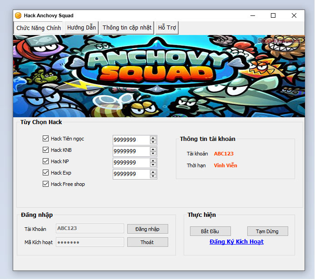Open the Hướng Dẫn tab
Screen dimensions: 315x280
(81, 28)
